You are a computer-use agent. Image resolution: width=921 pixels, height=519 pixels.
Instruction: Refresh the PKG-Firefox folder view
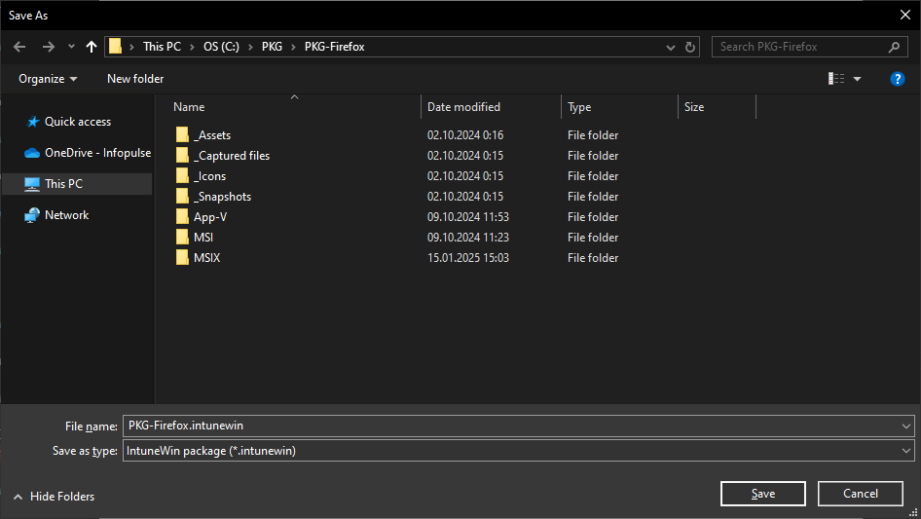click(690, 47)
